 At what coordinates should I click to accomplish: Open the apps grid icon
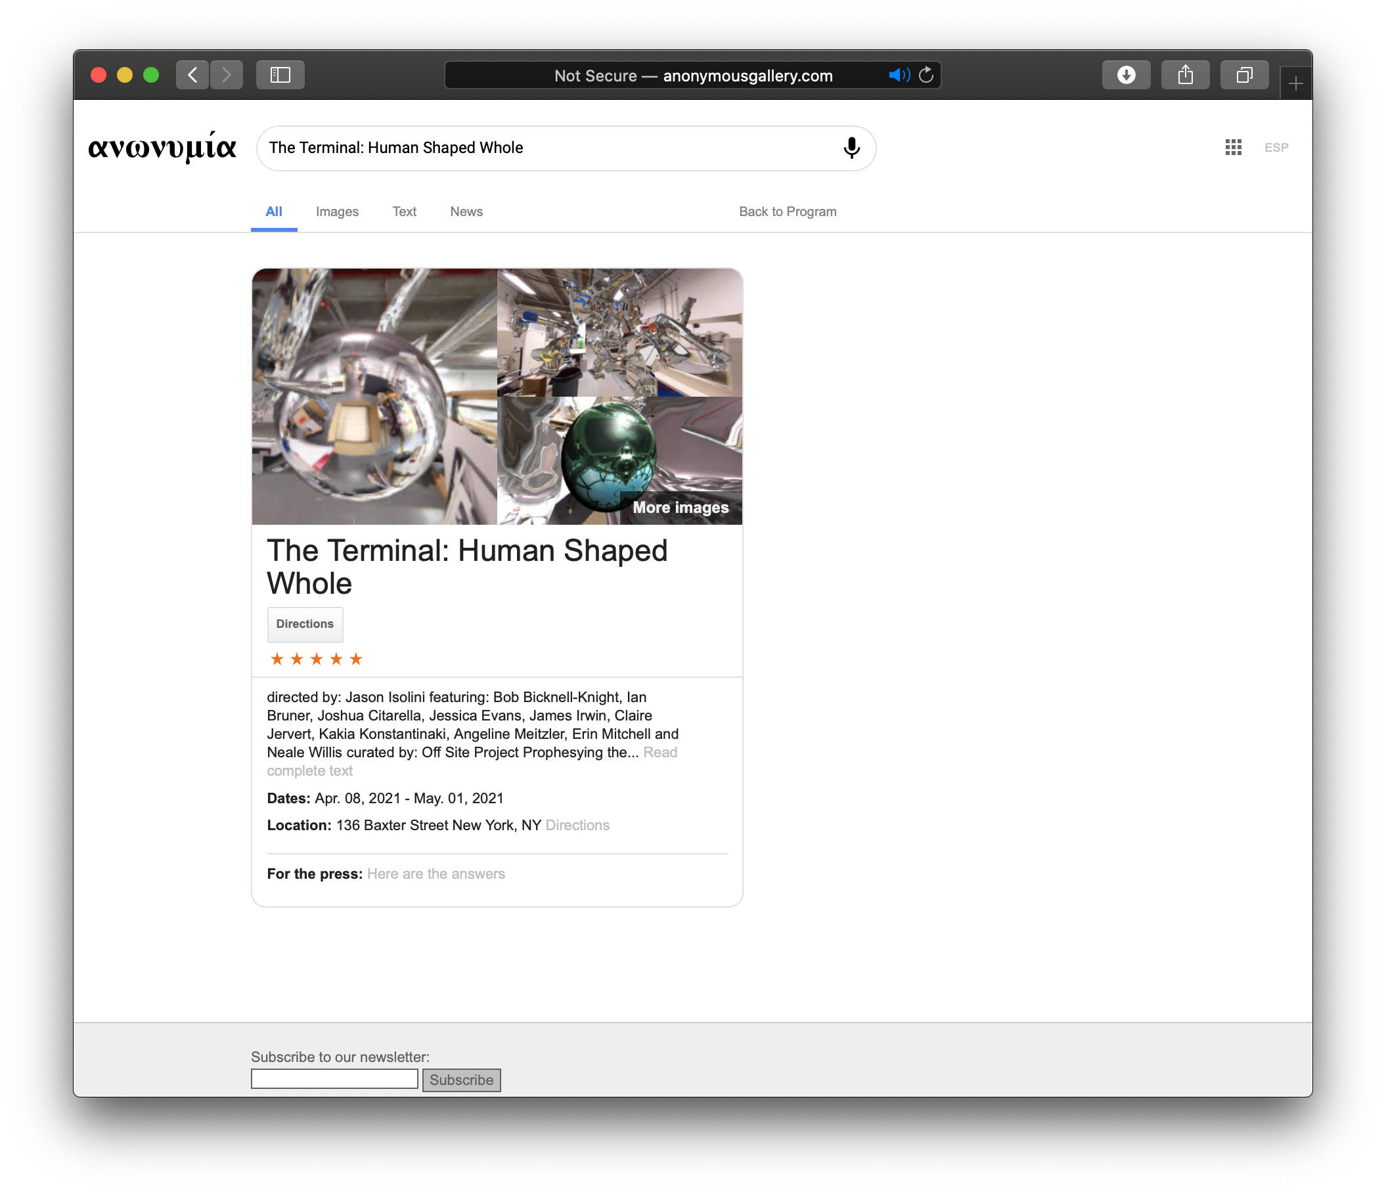click(x=1233, y=147)
